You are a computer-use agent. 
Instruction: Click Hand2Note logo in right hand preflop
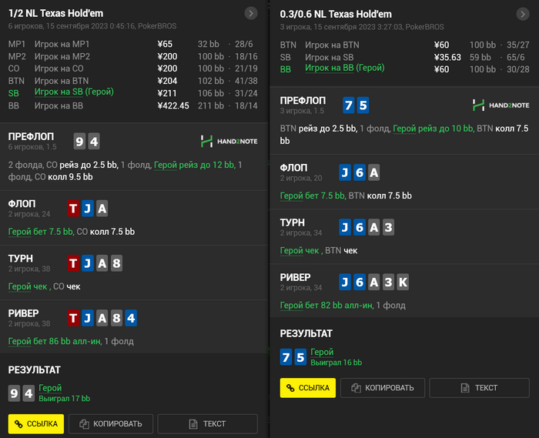click(500, 105)
